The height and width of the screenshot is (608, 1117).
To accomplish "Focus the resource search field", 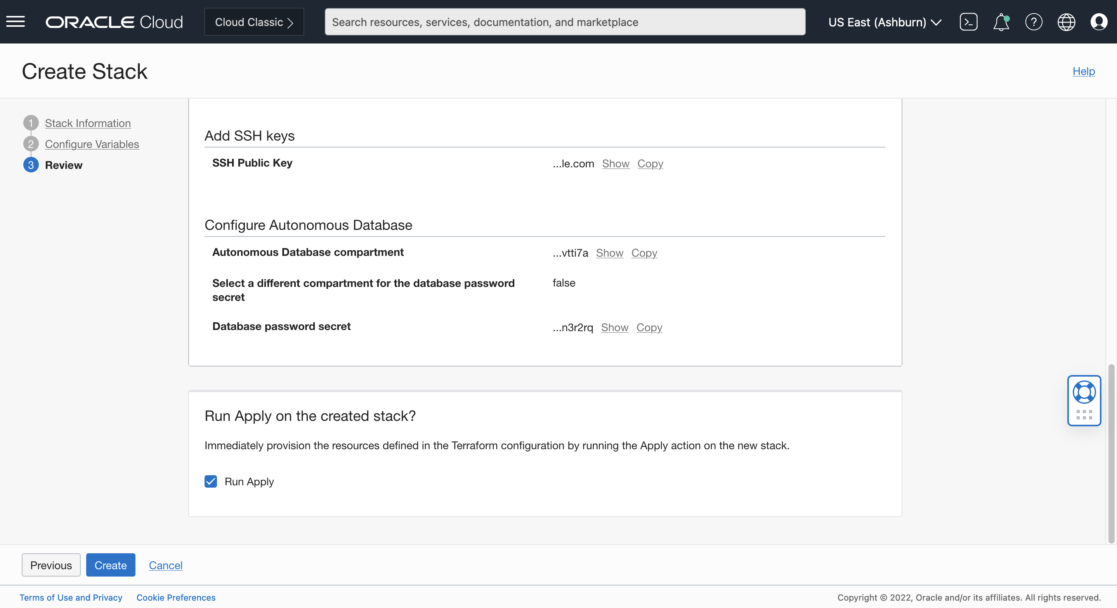I will pos(565,22).
